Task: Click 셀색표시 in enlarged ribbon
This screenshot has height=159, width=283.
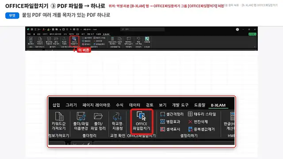Action: (x=170, y=129)
